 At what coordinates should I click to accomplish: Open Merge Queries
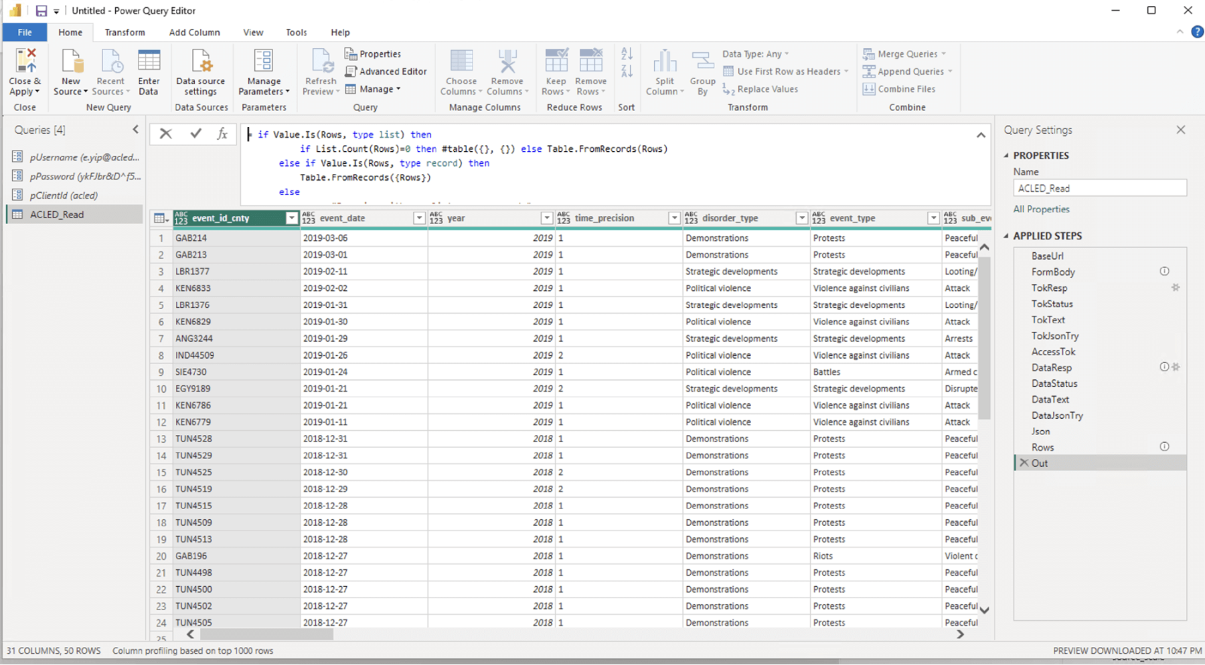click(x=905, y=54)
